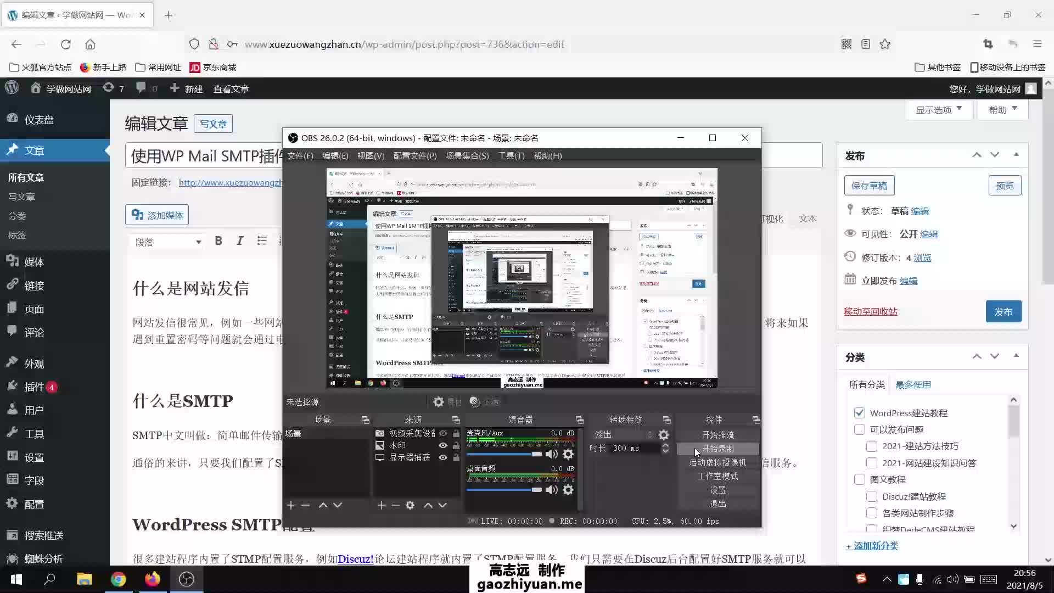Check 可以发布问题 category checkbox
Screen dimensions: 1054x593
(x=860, y=429)
